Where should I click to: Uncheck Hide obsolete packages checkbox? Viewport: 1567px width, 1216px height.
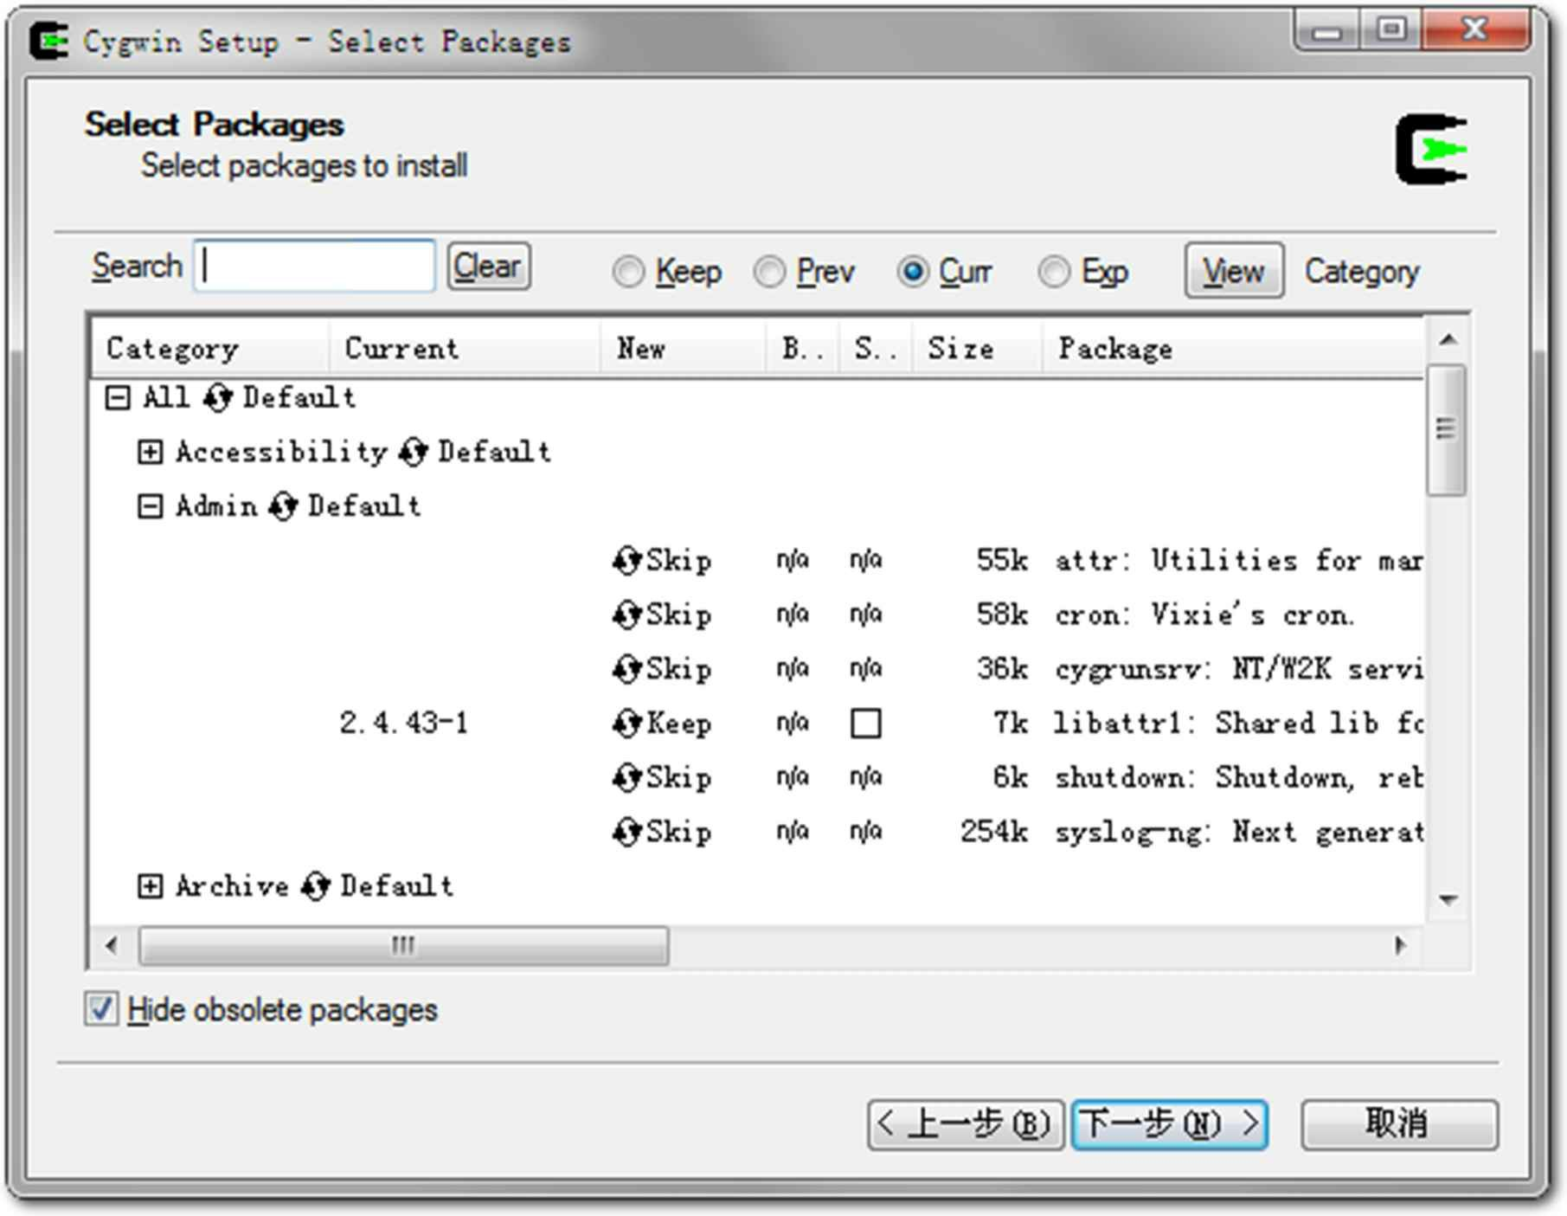pyautogui.click(x=101, y=1009)
